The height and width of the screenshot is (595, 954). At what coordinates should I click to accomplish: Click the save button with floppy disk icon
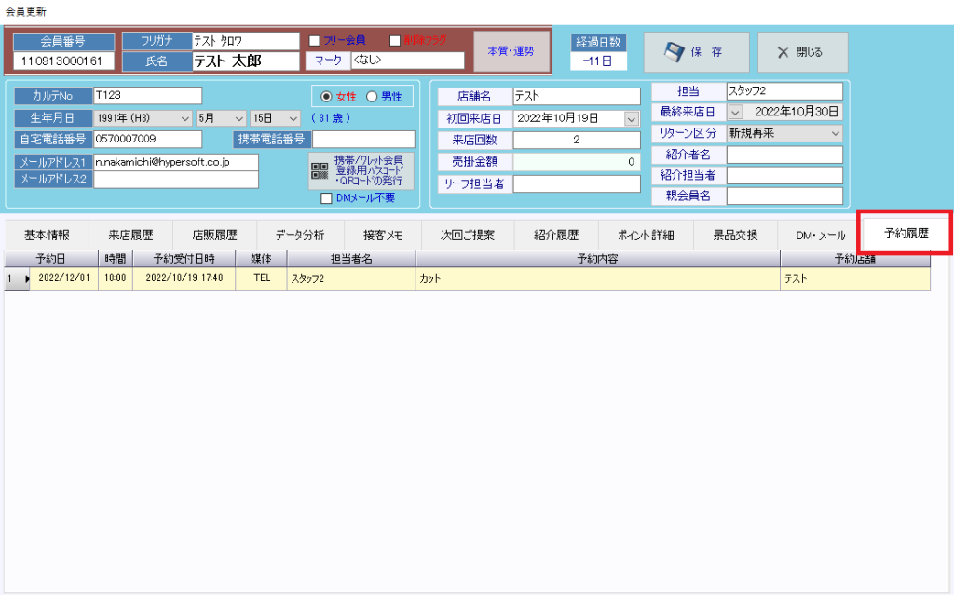pyautogui.click(x=696, y=52)
